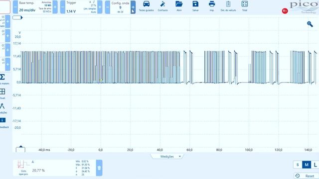Open the red 9+ notifications badge
Viewport: 319px width, 179px height.
(285, 11)
